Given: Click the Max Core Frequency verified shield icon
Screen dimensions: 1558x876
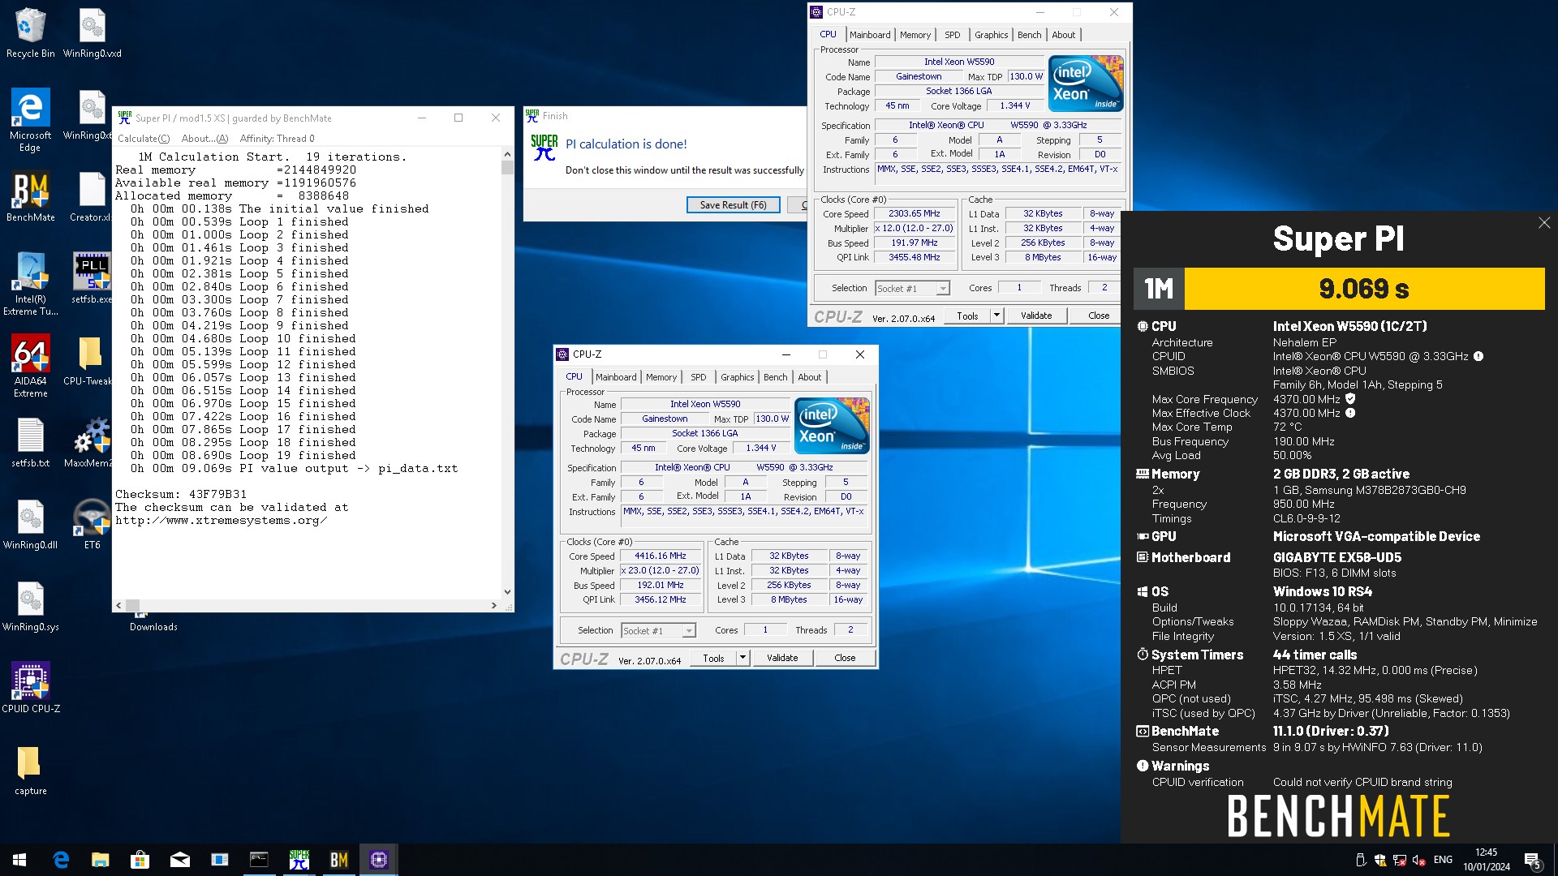Looking at the screenshot, I should (x=1350, y=398).
